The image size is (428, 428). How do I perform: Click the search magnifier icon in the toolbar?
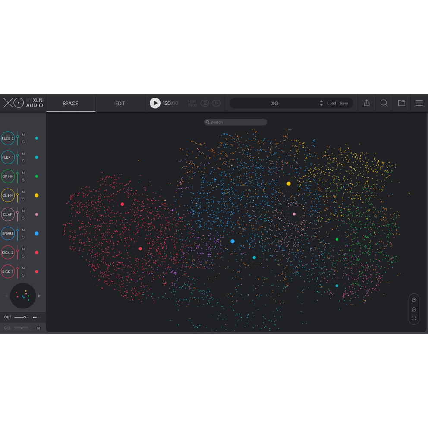coord(384,103)
